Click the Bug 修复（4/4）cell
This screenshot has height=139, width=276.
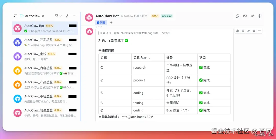[x=181, y=110]
